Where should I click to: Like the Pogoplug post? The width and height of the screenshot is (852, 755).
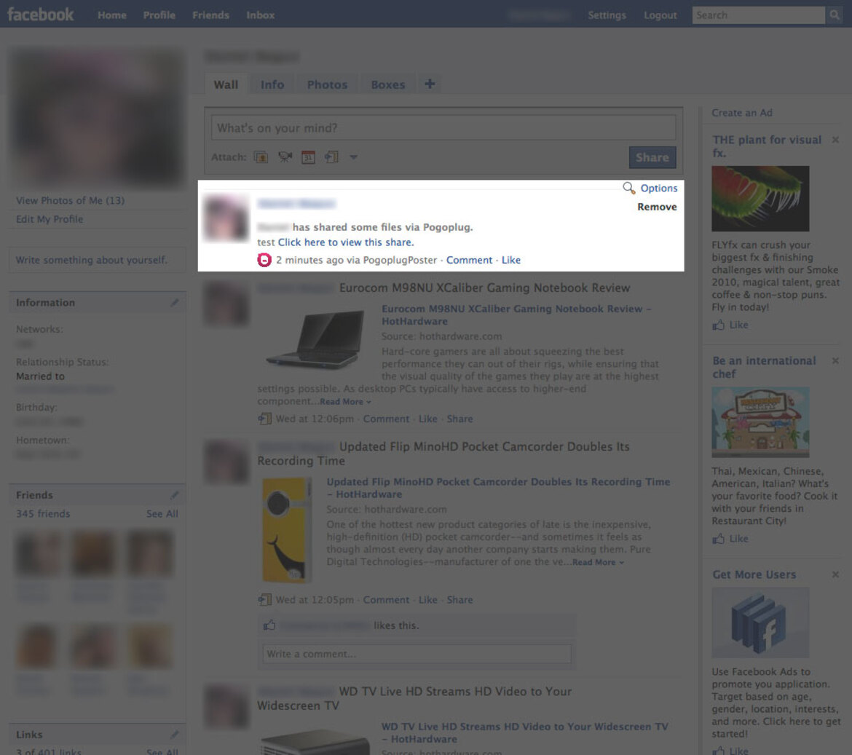click(x=510, y=260)
